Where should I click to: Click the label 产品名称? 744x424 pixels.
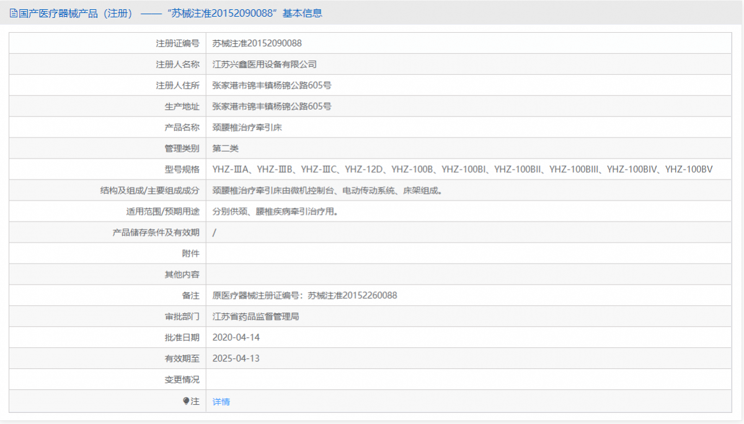[x=182, y=128]
